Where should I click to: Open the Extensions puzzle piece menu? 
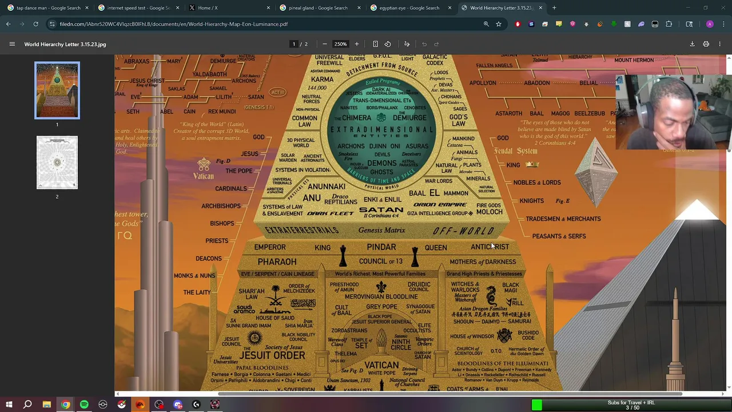[x=669, y=24]
